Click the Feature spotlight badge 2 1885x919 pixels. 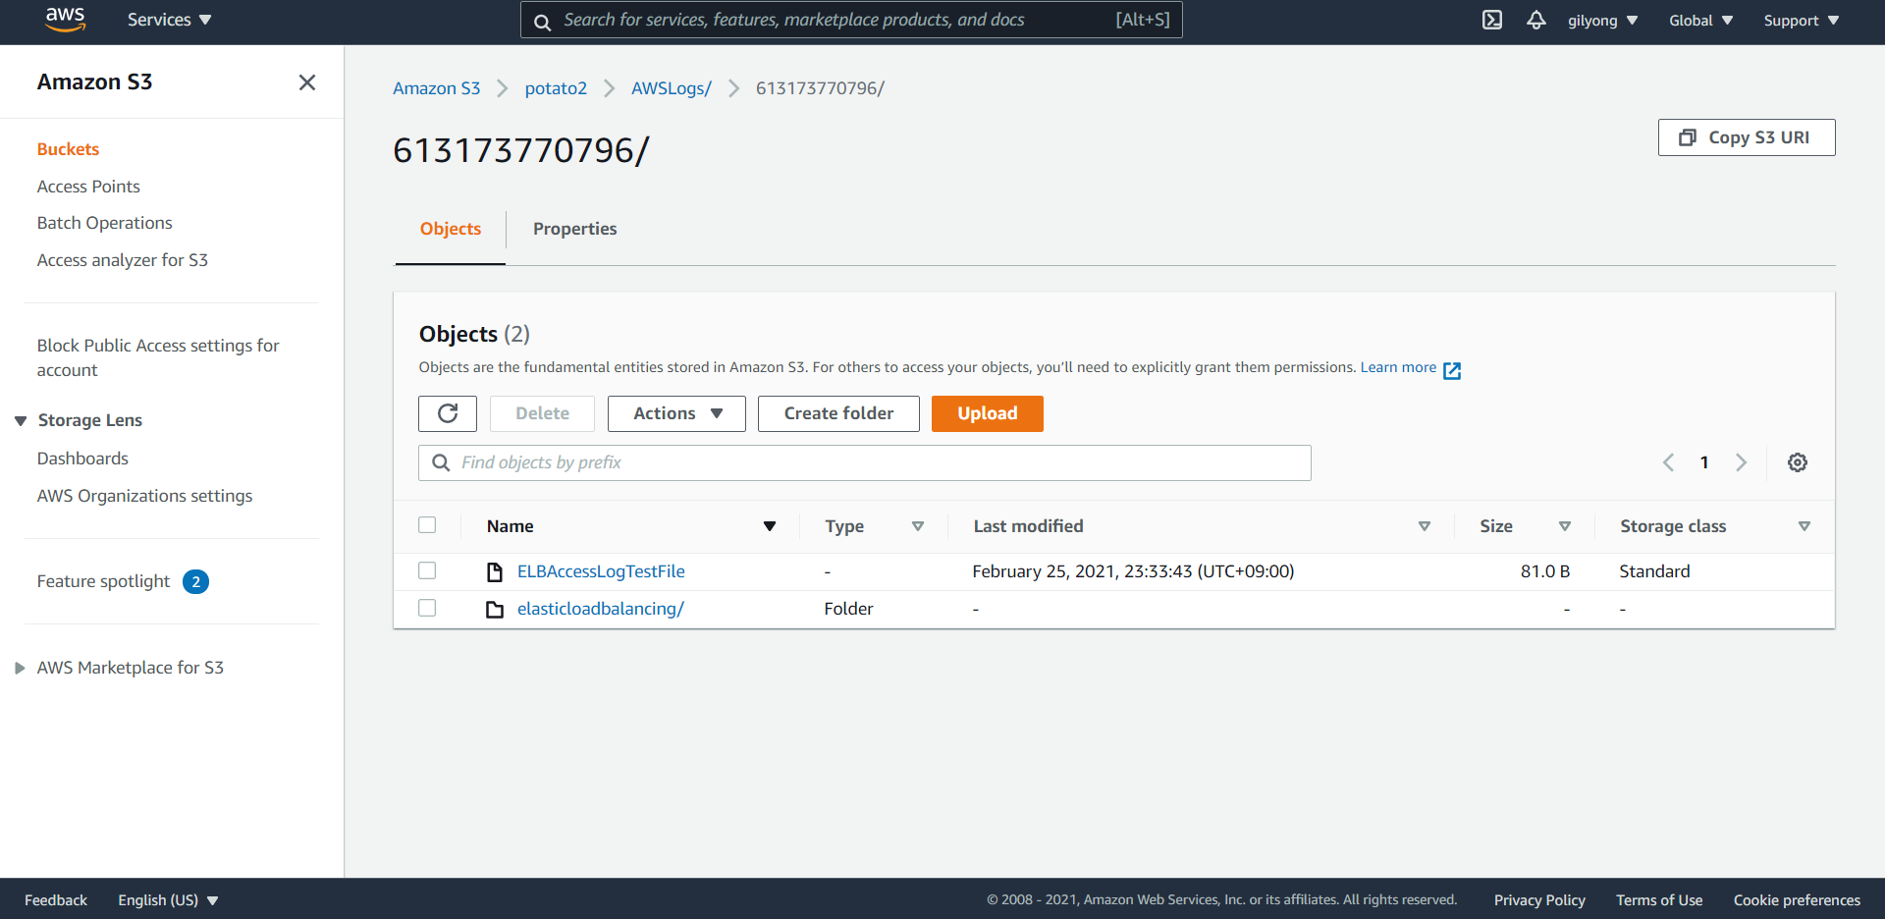click(x=195, y=582)
